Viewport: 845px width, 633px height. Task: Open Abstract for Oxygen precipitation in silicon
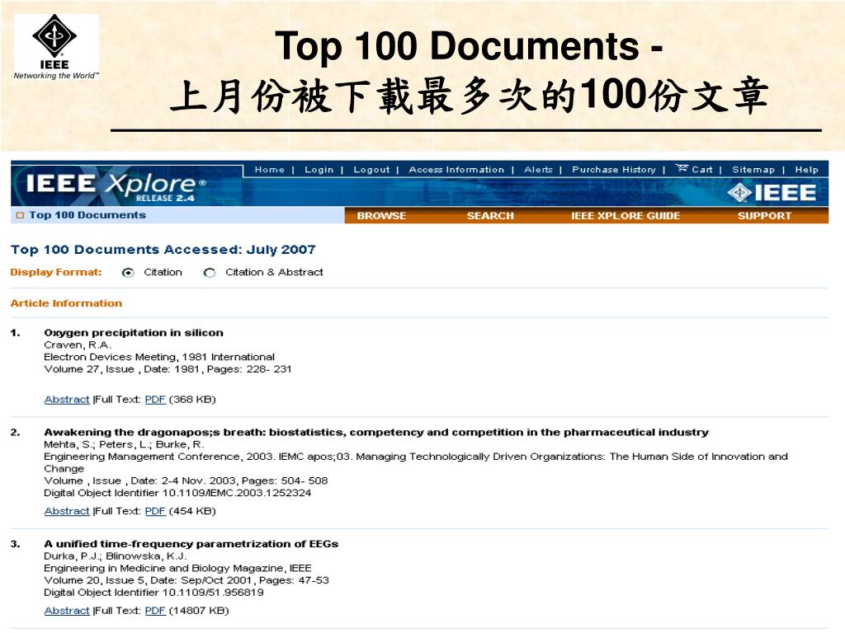[x=67, y=400]
